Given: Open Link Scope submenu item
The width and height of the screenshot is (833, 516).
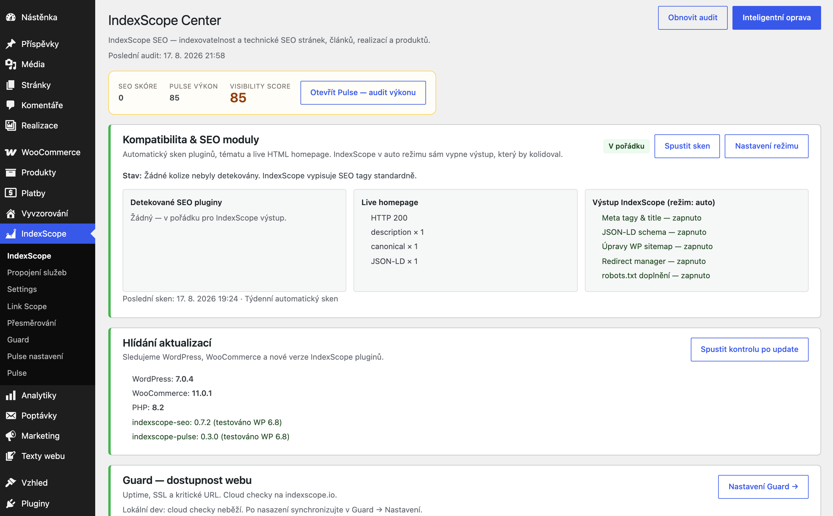Looking at the screenshot, I should [27, 306].
